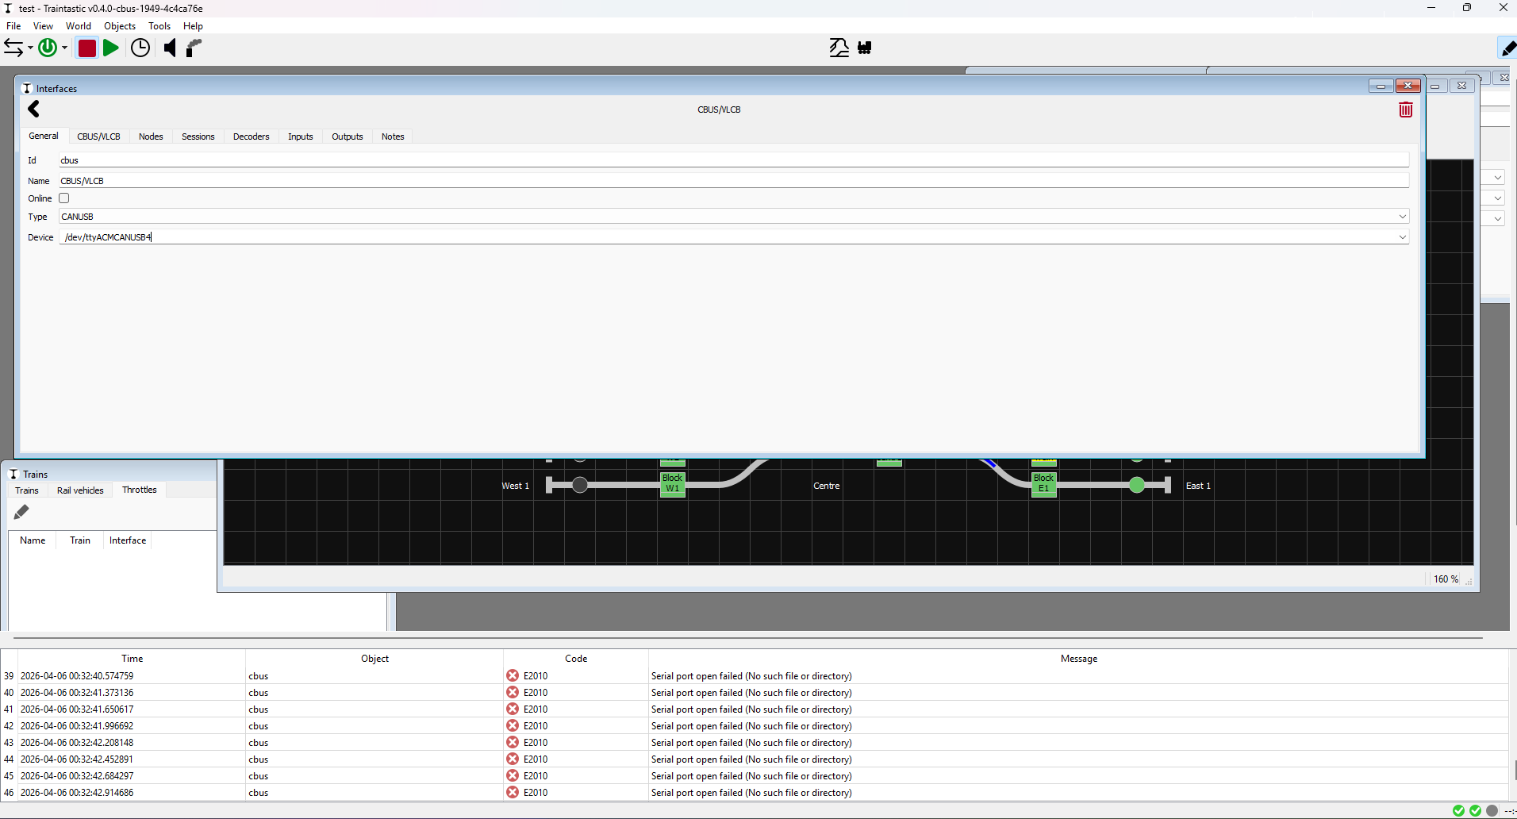The image size is (1517, 819).
Task: Toggle the green power button in toolbar
Action: 48,48
